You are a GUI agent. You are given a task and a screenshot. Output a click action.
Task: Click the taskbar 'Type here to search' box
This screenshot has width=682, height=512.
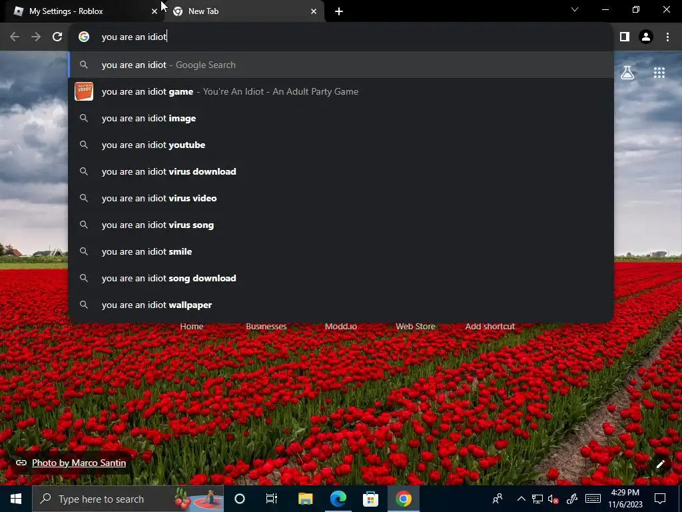[128, 499]
